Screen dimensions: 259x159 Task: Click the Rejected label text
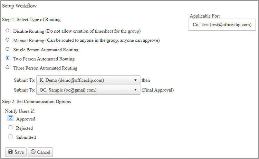click(x=25, y=128)
